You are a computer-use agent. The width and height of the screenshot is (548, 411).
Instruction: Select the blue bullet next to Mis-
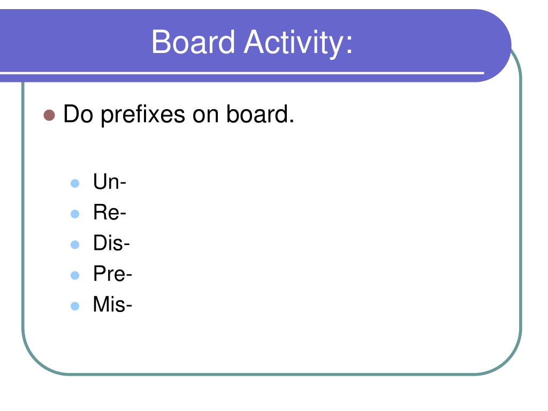[75, 306]
